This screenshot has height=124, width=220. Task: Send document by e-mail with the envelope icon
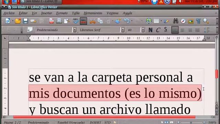[33, 21]
